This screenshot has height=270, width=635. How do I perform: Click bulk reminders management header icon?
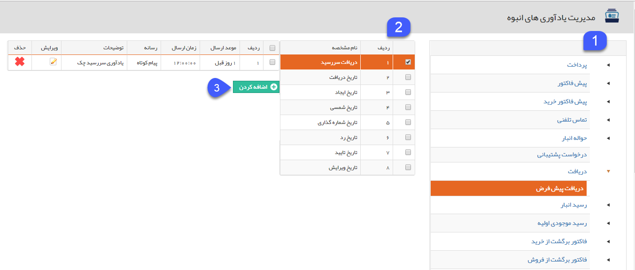[612, 16]
